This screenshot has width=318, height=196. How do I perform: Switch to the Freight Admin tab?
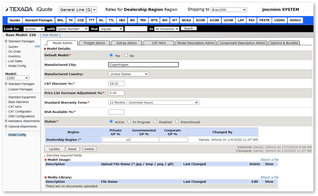point(94,43)
